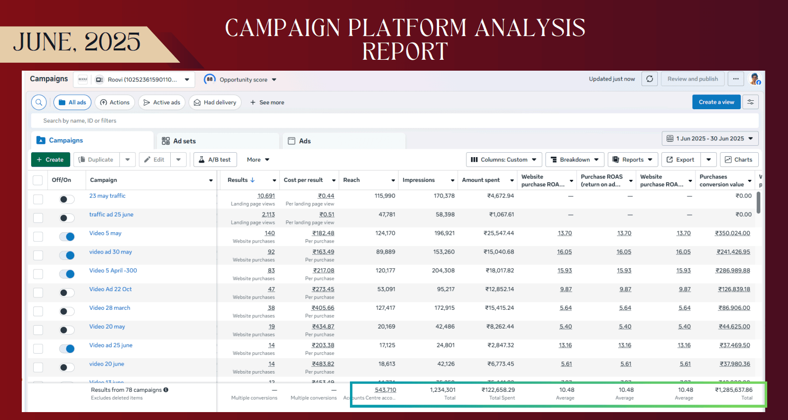The width and height of the screenshot is (788, 420).
Task: Check the box for video ad 30 may
Action: coord(38,255)
